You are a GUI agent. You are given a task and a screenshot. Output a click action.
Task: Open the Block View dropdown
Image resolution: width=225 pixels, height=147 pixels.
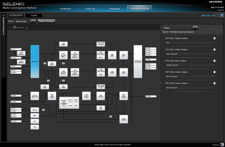[33, 21]
